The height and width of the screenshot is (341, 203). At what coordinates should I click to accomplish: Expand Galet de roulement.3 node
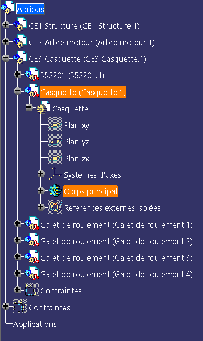click(x=17, y=256)
